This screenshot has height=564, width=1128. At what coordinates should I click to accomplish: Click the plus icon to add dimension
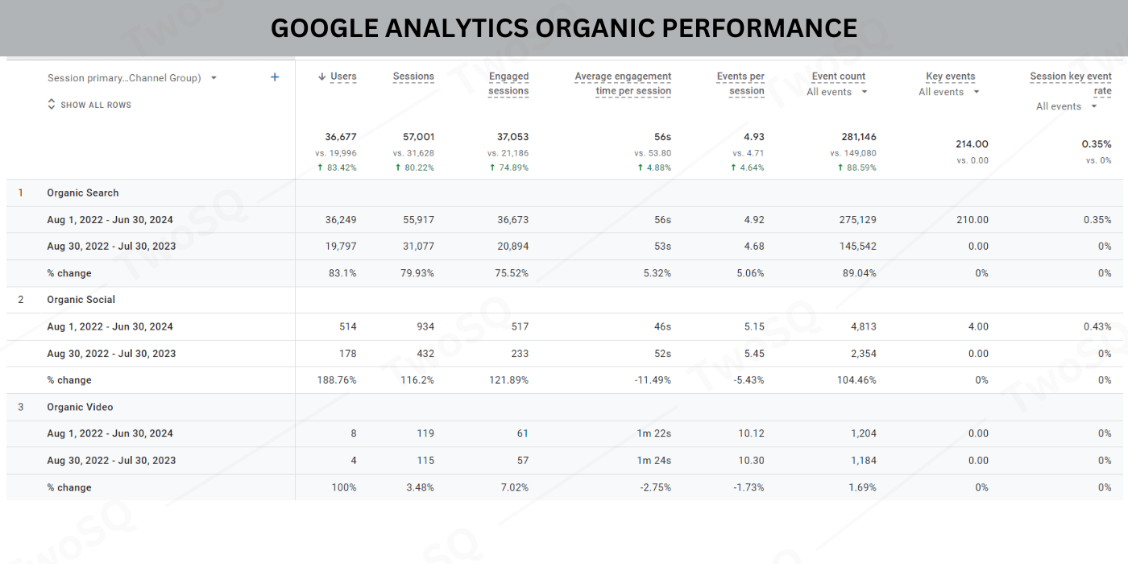pyautogui.click(x=275, y=77)
